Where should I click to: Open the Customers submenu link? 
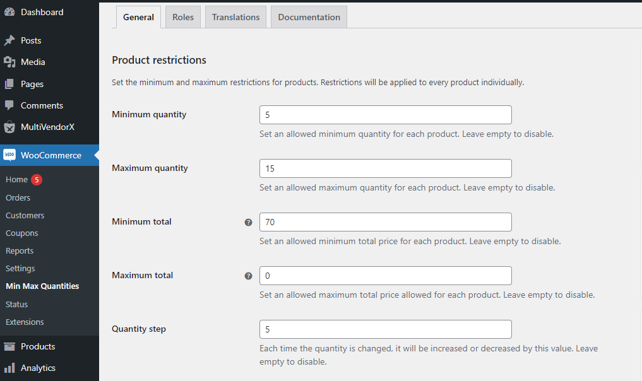click(x=25, y=215)
